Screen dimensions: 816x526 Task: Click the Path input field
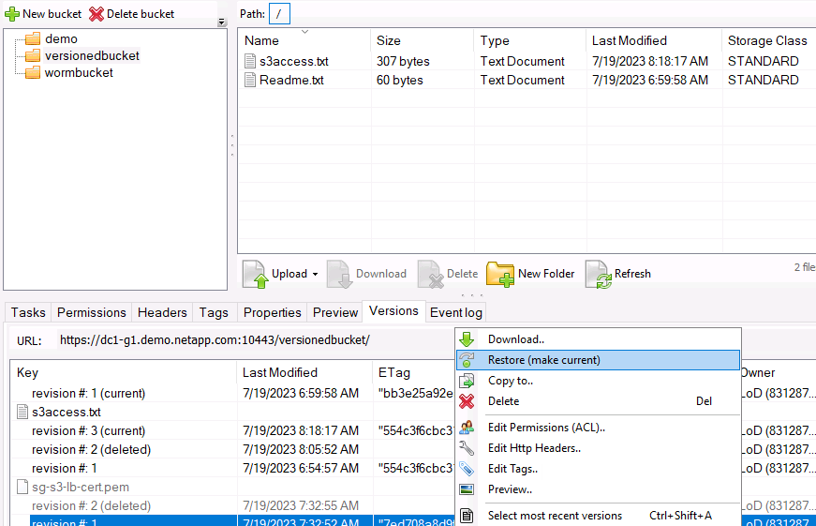click(x=279, y=14)
